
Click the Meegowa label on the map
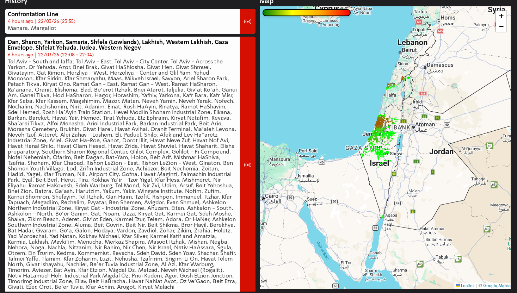click(499, 207)
